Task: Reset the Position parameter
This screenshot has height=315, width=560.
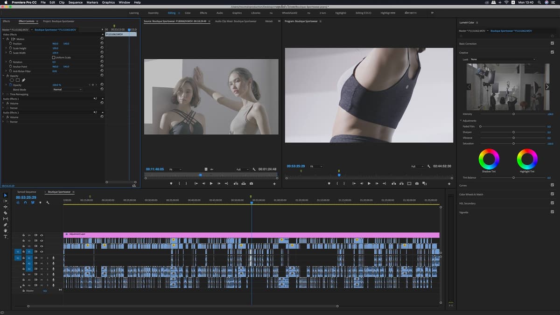Action: pyautogui.click(x=102, y=44)
